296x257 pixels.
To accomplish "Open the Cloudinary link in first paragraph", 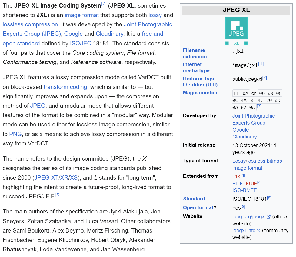I will tap(109, 34).
